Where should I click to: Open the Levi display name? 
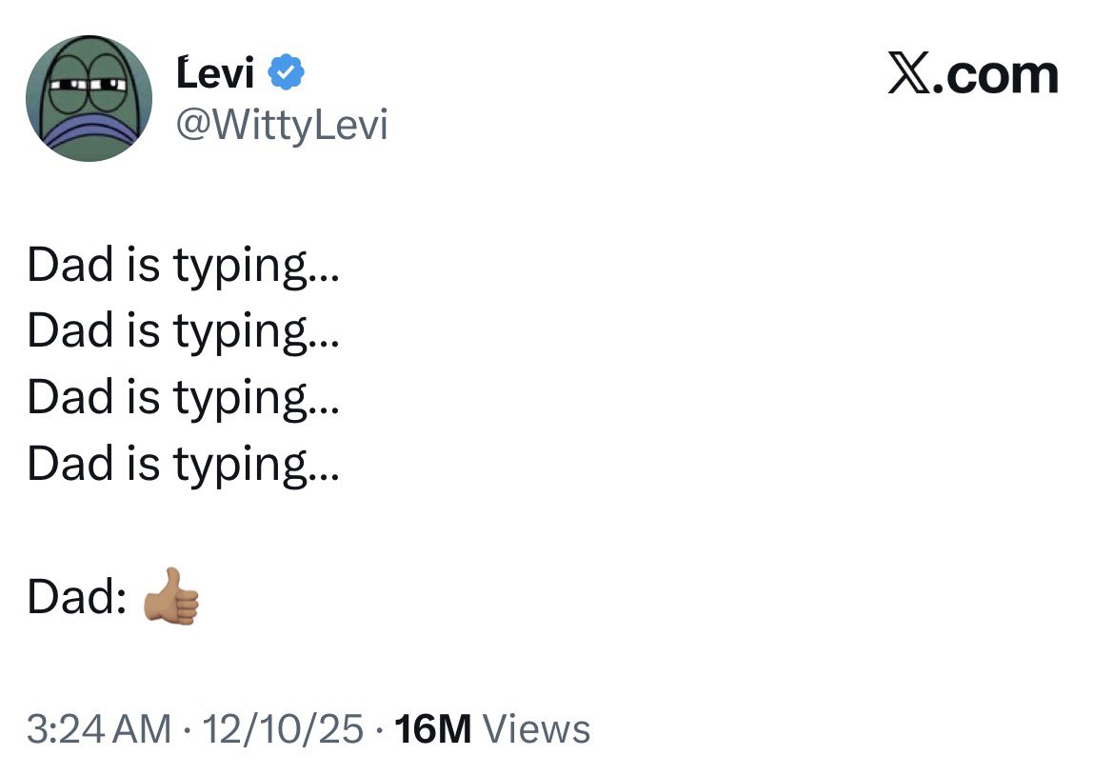(x=215, y=74)
